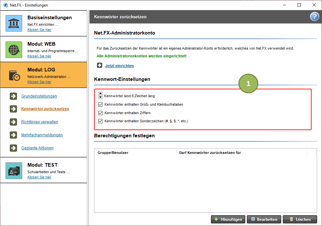The height and width of the screenshot is (226, 322).
Task: Click the Modul: LOG clock folder icon
Action: pyautogui.click(x=14, y=75)
